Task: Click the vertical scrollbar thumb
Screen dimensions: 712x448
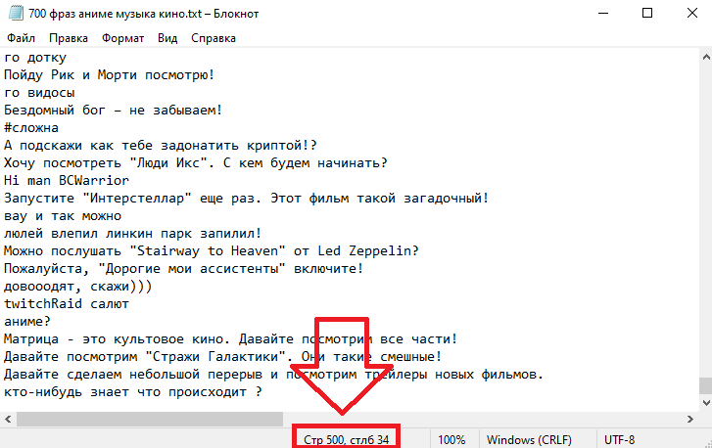Action: point(706,385)
